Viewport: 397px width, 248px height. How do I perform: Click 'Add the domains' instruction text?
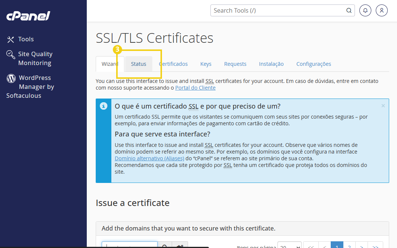click(x=188, y=228)
